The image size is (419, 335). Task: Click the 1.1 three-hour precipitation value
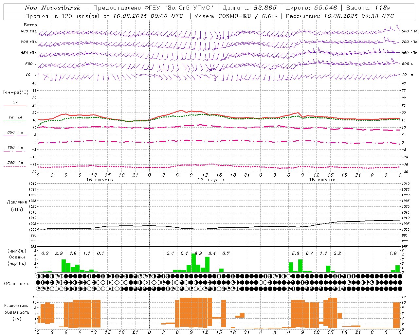point(86,253)
